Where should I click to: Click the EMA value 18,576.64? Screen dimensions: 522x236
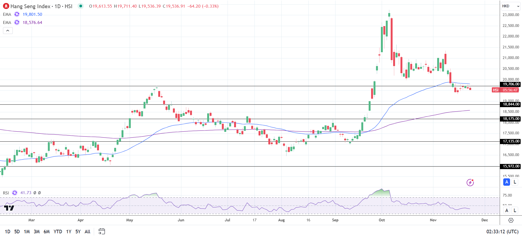click(x=32, y=23)
